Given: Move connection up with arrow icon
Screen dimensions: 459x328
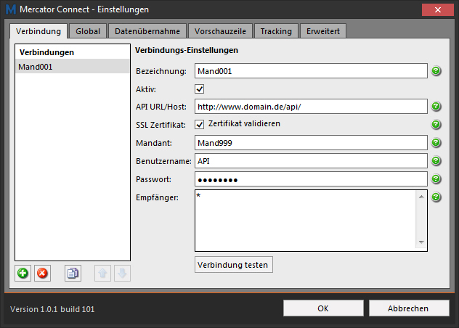Looking at the screenshot, I should [x=102, y=274].
